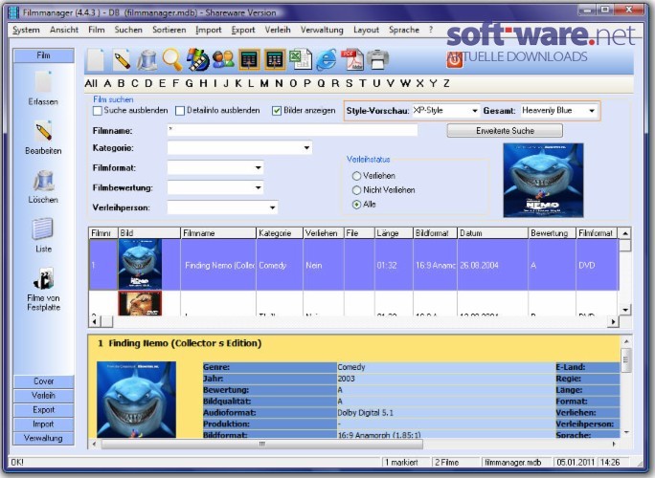Image resolution: width=655 pixels, height=478 pixels.
Task: Click the Verwaltung sidebar button
Action: [43, 438]
